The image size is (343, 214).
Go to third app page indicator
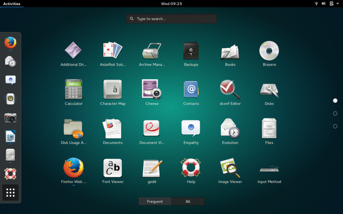[335, 126]
